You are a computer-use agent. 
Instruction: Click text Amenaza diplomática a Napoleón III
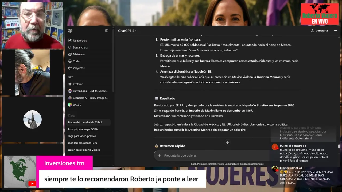coord(186,71)
